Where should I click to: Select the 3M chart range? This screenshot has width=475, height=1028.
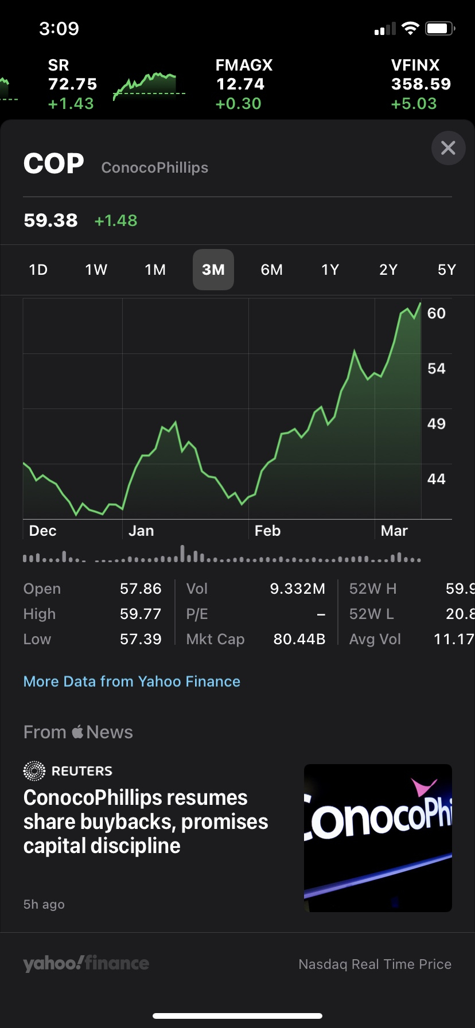pyautogui.click(x=213, y=270)
